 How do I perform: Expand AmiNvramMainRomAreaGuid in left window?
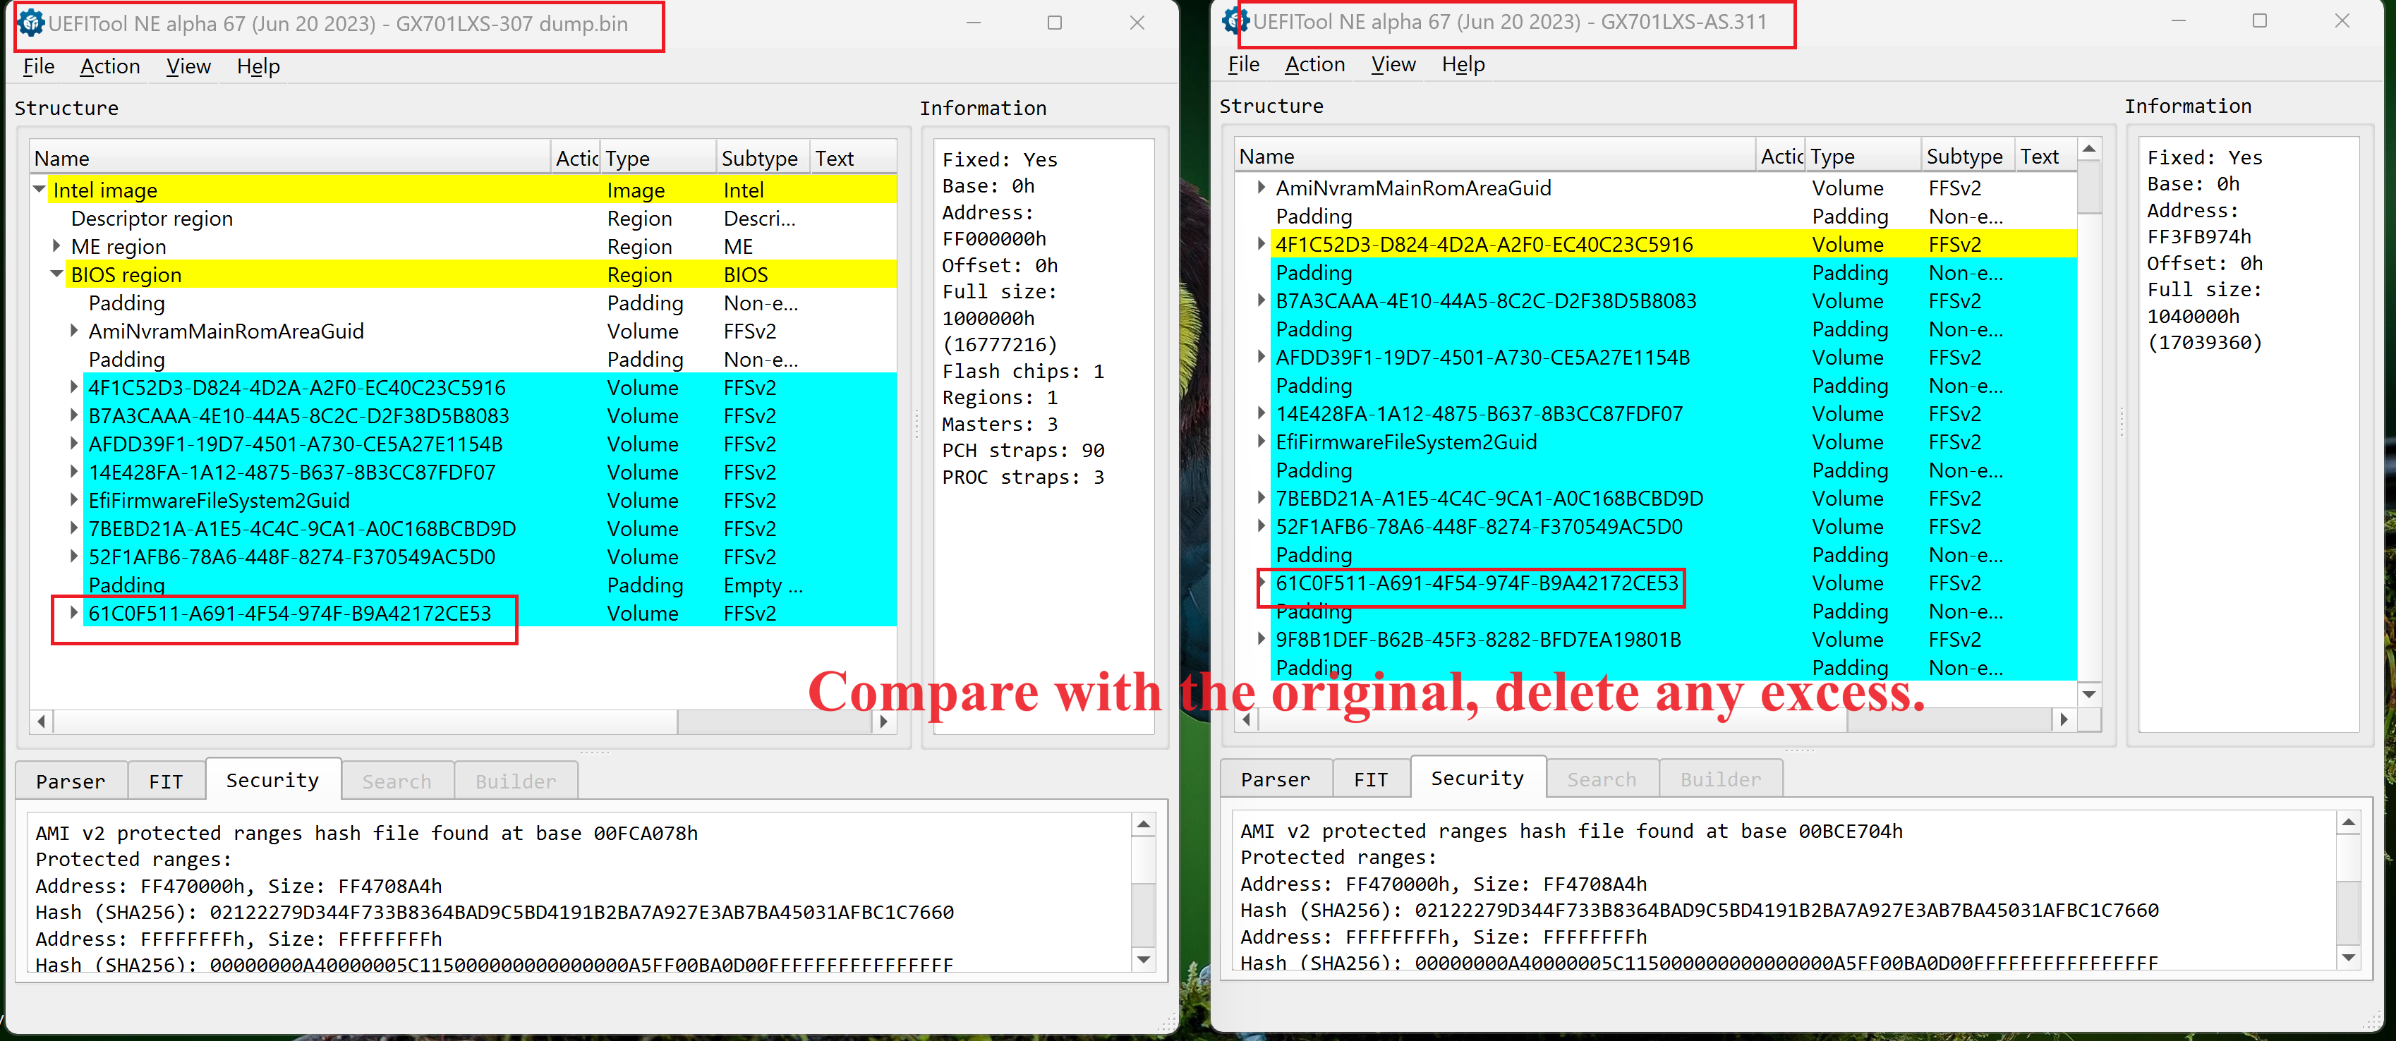coord(74,331)
